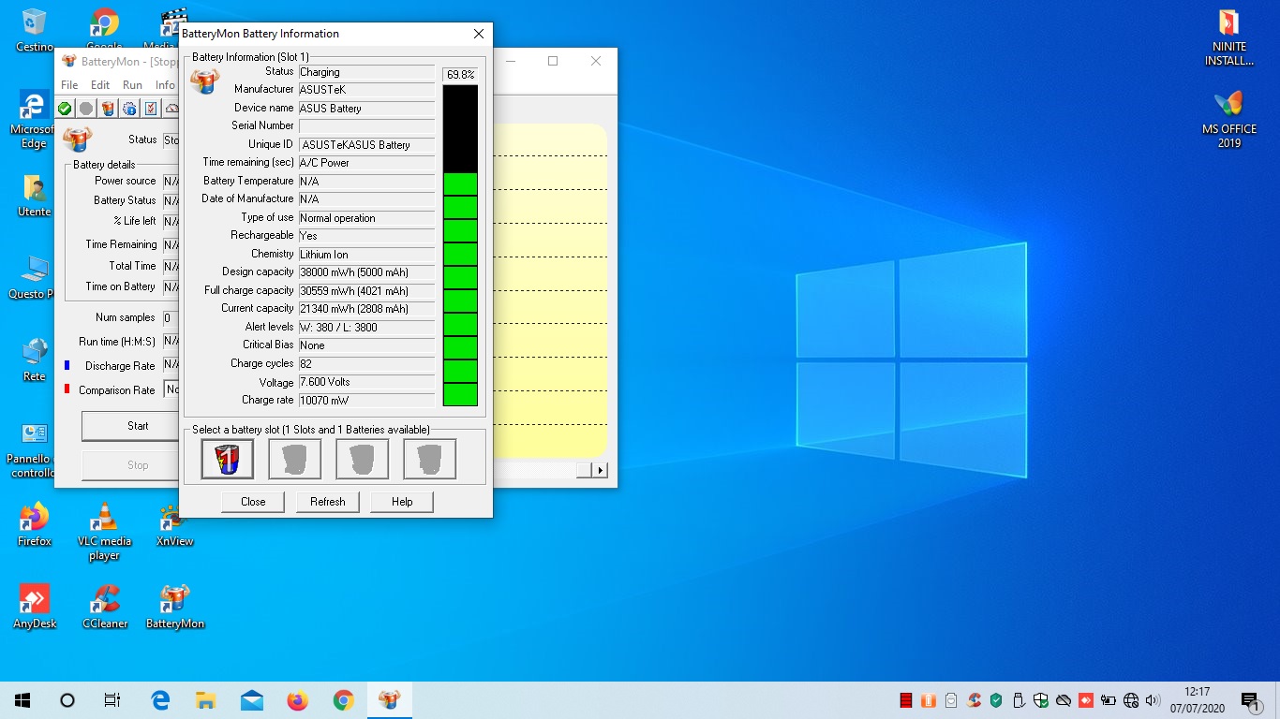Screen dimensions: 1280x719
Task: Click the AnyDesk tray icon
Action: click(x=1086, y=700)
